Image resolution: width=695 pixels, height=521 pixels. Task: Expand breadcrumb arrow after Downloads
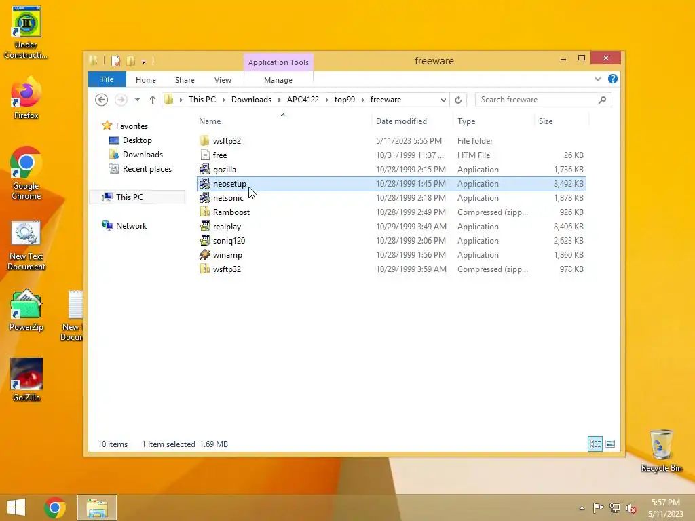(279, 100)
